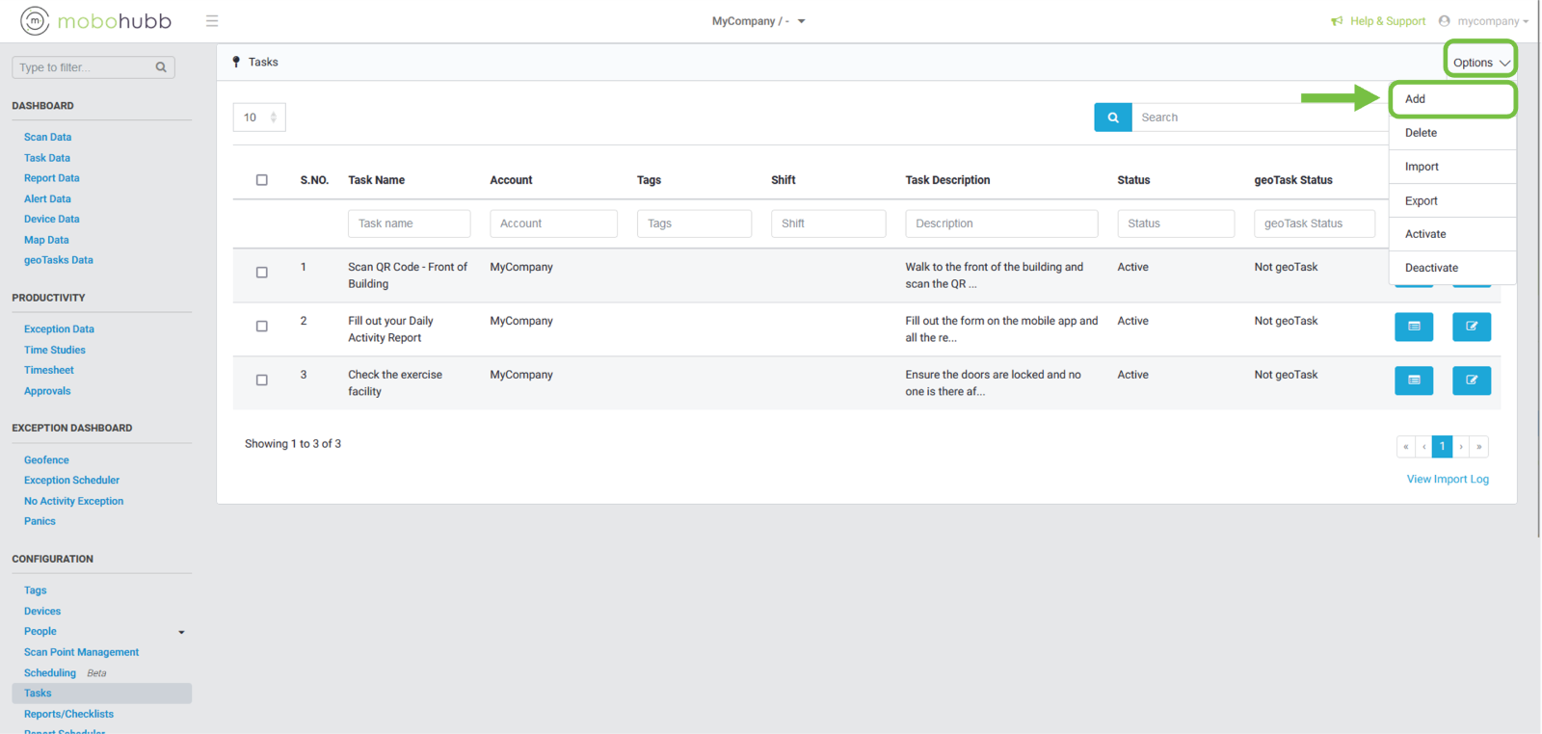
Task: Click the hamburger menu icon beside logo
Action: (x=212, y=21)
